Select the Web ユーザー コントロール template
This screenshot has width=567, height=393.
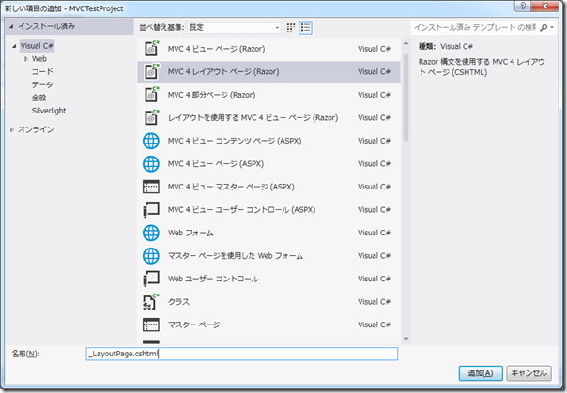(268, 279)
